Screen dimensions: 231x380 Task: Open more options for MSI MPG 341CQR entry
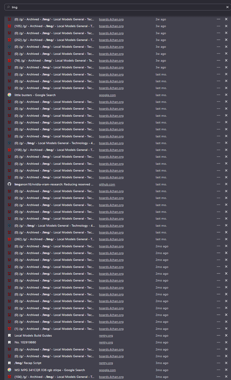pyautogui.click(x=218, y=370)
